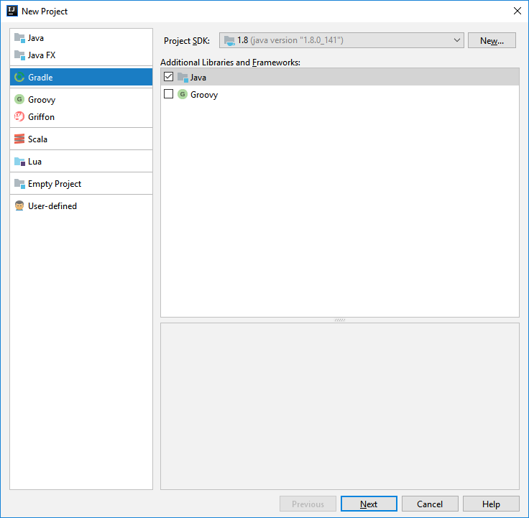Select the Empty Project label in sidebar
The width and height of the screenshot is (529, 518).
(55, 184)
